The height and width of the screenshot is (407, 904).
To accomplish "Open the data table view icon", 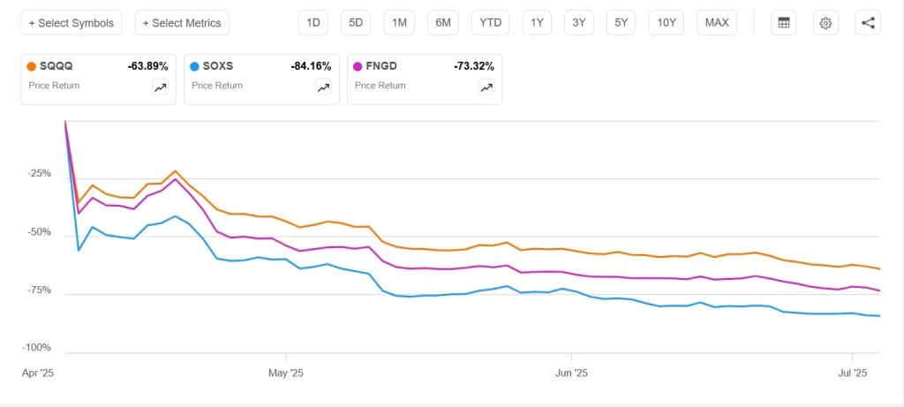I will pyautogui.click(x=783, y=23).
